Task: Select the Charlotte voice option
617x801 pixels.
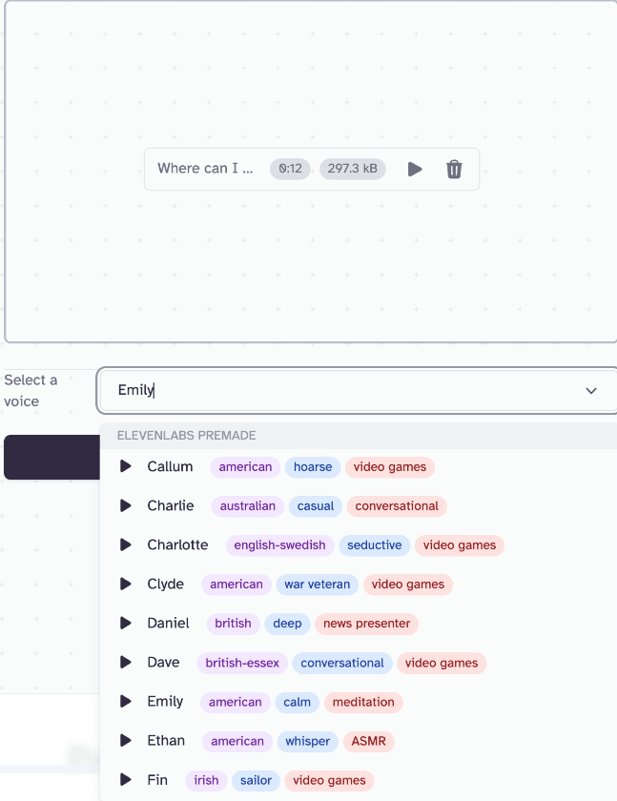Action: (177, 544)
